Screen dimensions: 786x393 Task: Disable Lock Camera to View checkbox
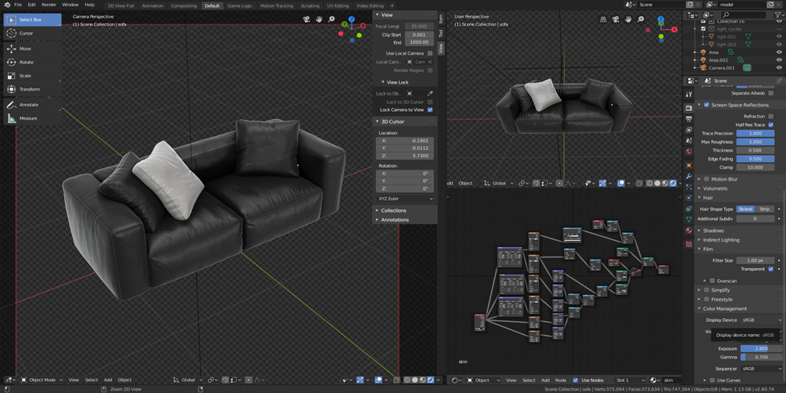430,109
